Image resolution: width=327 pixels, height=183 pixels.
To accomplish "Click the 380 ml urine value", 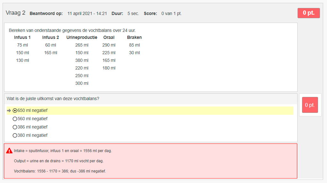I will point(82,60).
